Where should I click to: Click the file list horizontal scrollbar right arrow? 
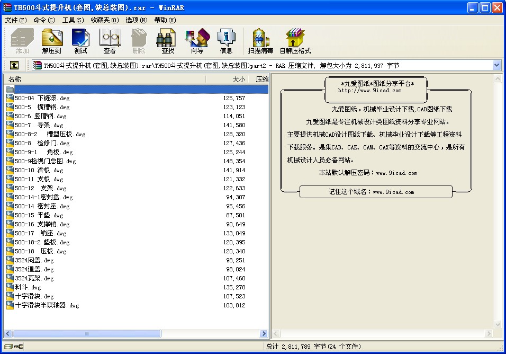pyautogui.click(x=264, y=334)
